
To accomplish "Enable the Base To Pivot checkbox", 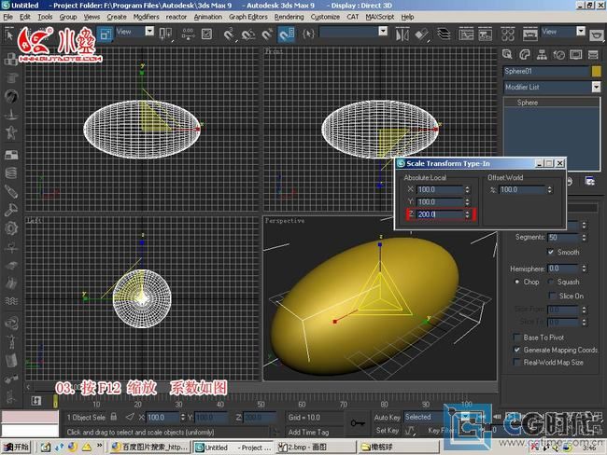I will coord(516,338).
